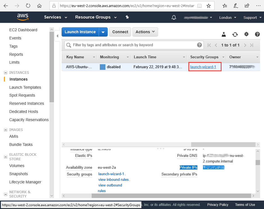Collapse the ELASTIC BLOCK STORE section
264x209 pixels.
(6, 157)
